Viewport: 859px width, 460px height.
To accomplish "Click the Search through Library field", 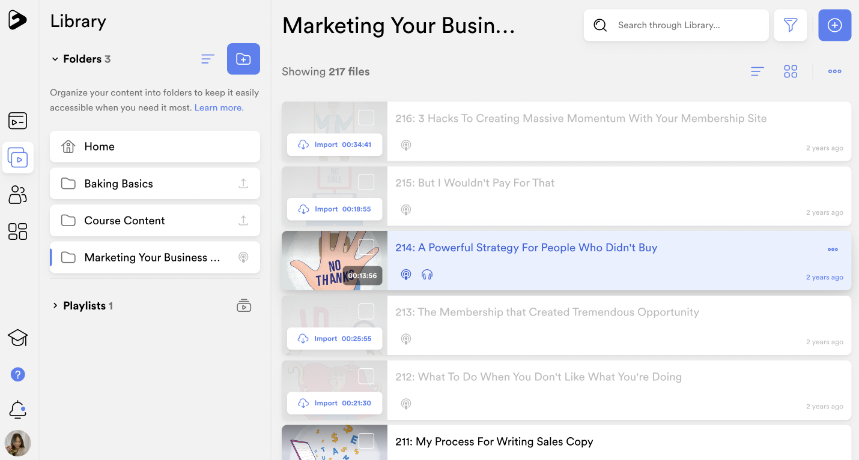I will coord(676,25).
